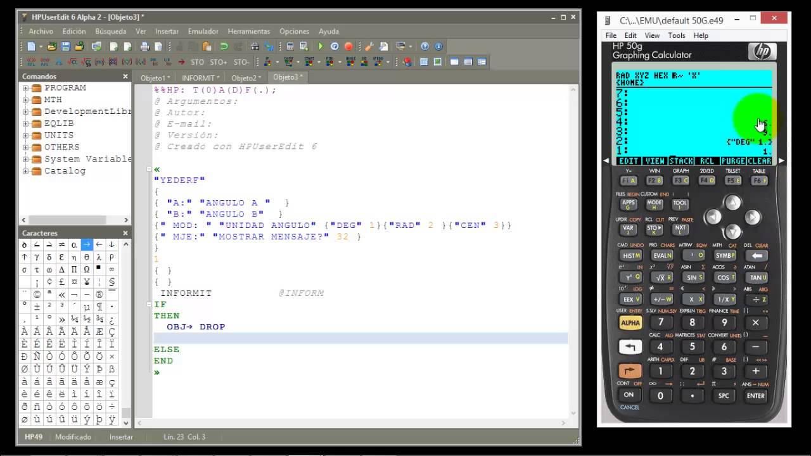
Task: Click the square root insert icon
Action: [72, 62]
